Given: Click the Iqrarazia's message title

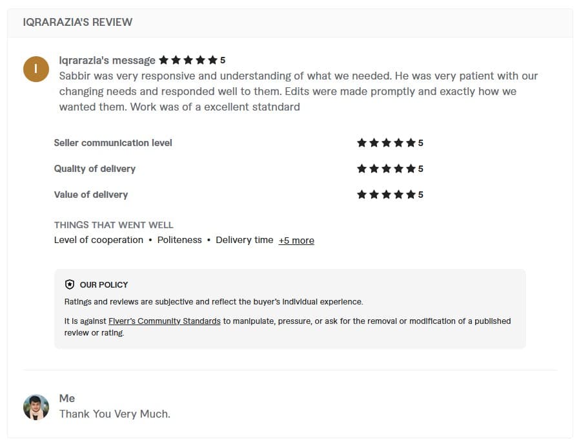Looking at the screenshot, I should tap(107, 60).
